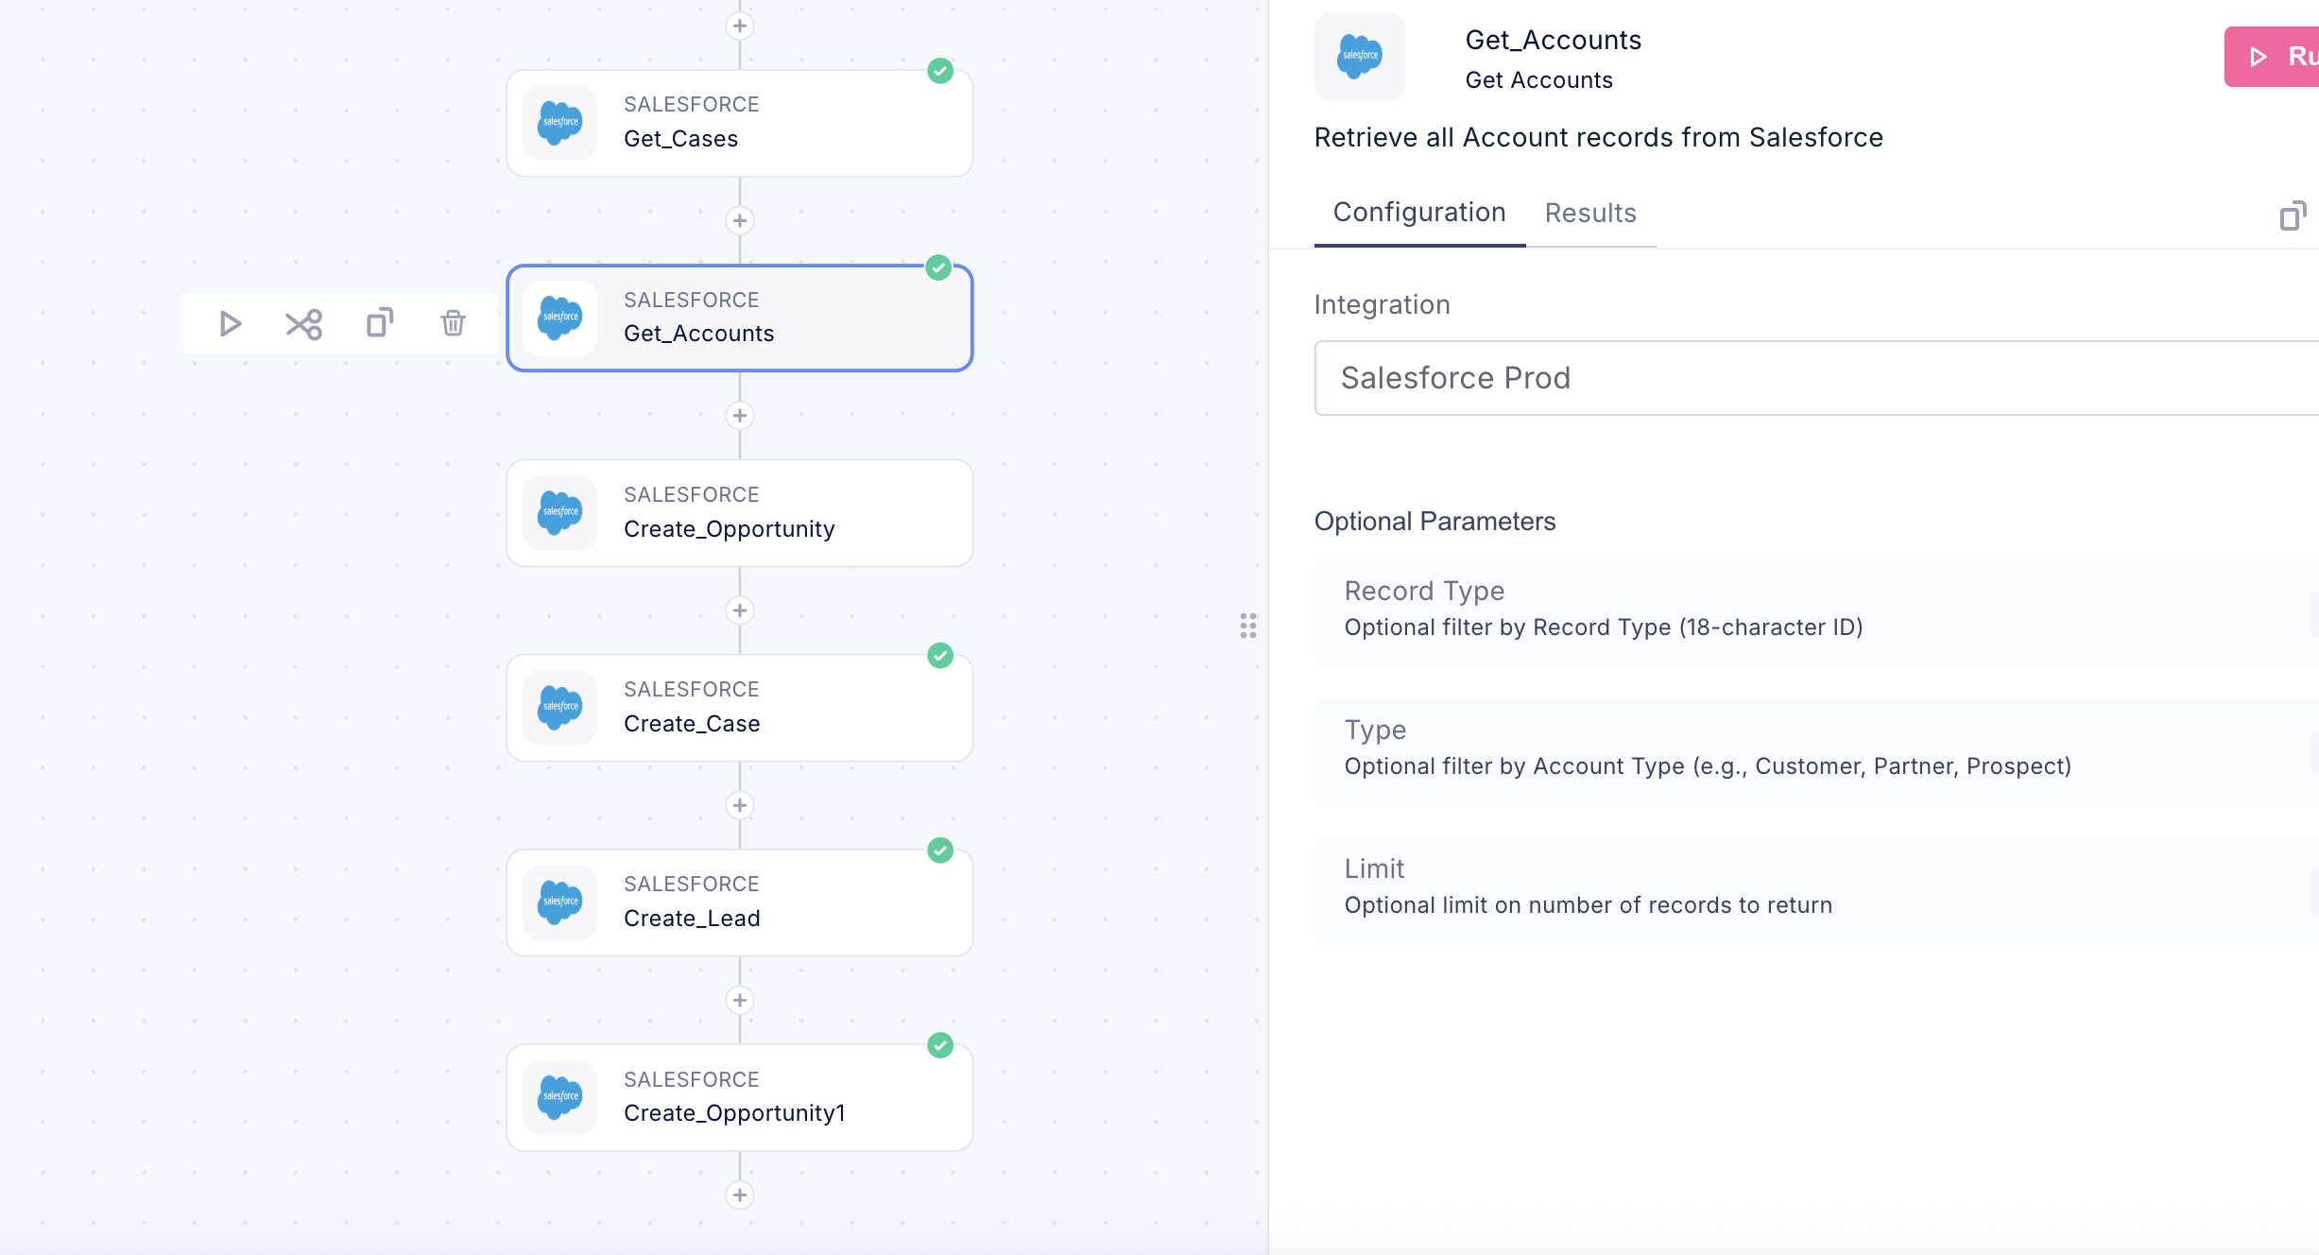2319x1255 pixels.
Task: Duplicate the node using copy icon
Action: (x=380, y=323)
